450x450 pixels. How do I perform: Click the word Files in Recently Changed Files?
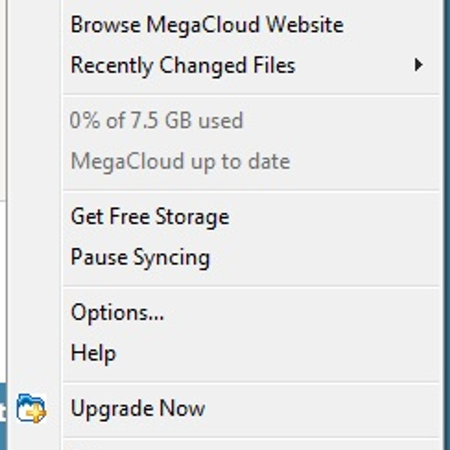(x=274, y=66)
